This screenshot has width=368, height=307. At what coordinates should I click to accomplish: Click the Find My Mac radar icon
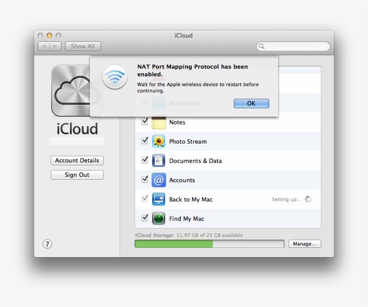point(159,219)
